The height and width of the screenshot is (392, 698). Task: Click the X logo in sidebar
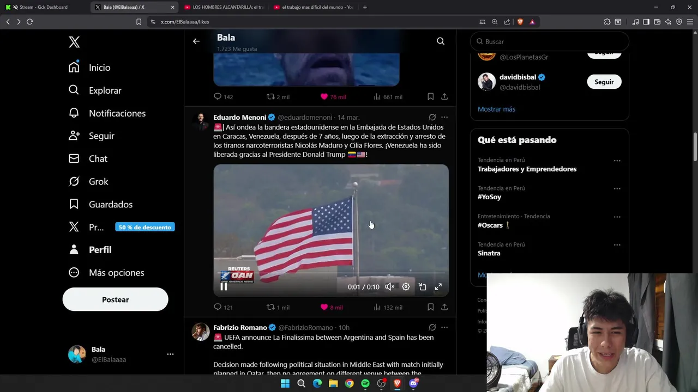74,42
